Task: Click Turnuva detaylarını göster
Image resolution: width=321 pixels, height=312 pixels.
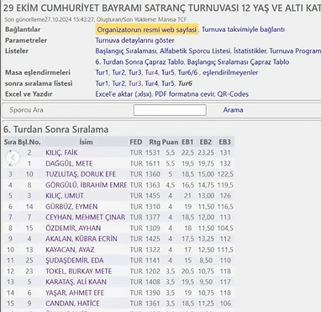Action: click(x=134, y=40)
